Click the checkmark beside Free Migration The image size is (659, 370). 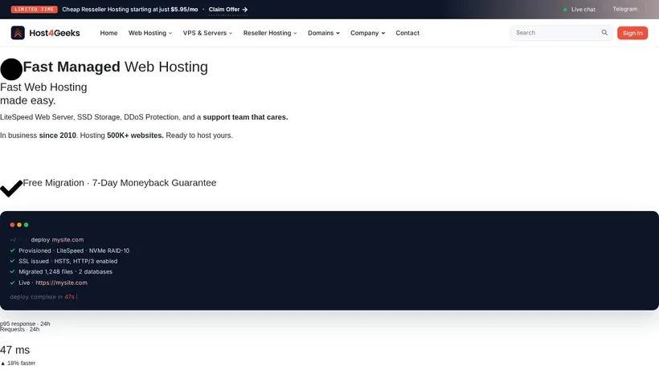tap(11, 189)
